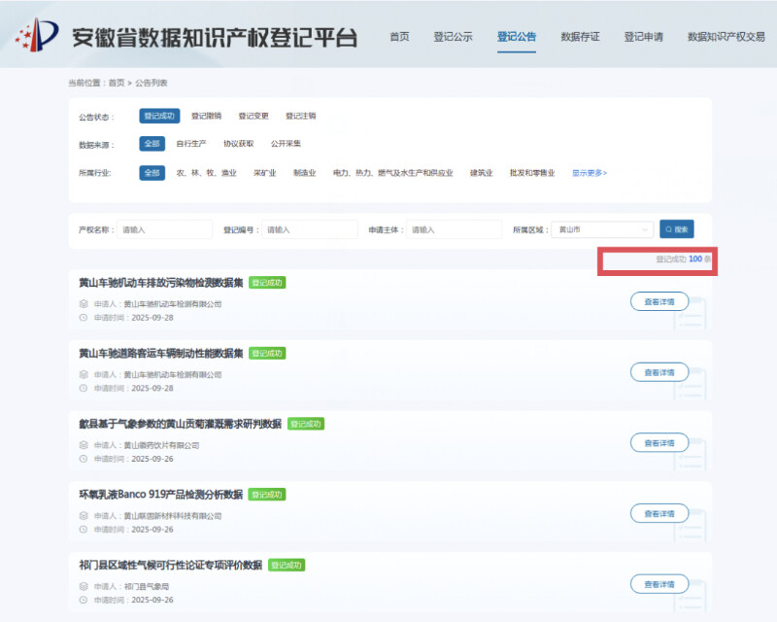Click green 登记成功 badge on 歙县 entry

pyautogui.click(x=305, y=424)
